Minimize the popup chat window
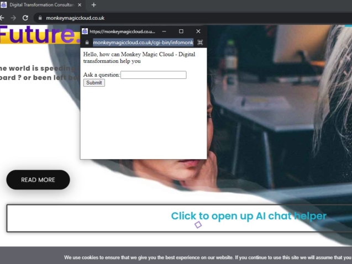This screenshot has width=352, height=264. (x=164, y=31)
